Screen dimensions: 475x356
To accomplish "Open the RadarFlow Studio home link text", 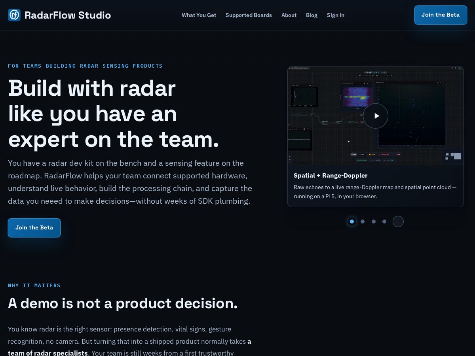I will (x=68, y=15).
